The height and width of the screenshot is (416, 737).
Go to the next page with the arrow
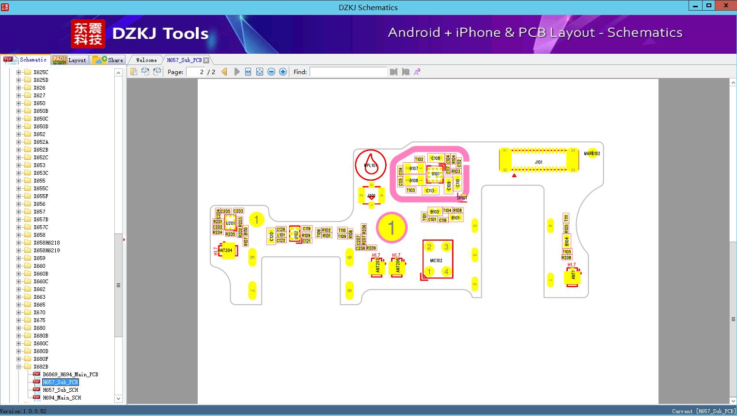237,72
